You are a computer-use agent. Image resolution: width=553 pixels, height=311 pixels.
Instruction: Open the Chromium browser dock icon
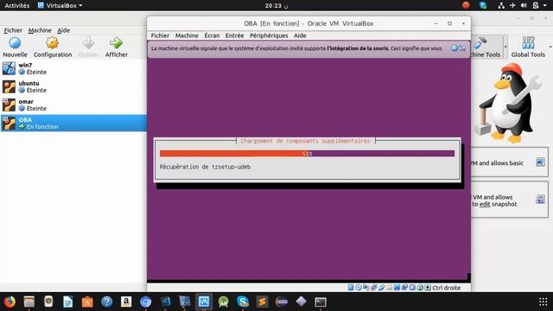[x=145, y=301]
